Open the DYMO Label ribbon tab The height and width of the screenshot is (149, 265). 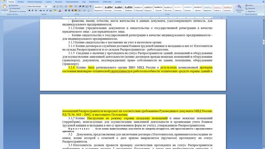107,2
